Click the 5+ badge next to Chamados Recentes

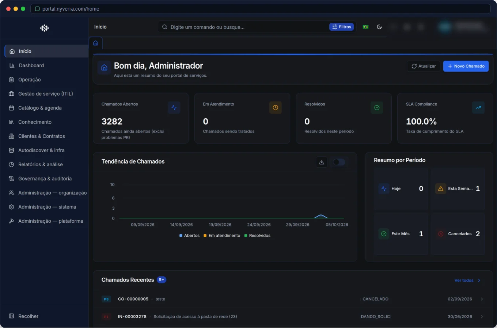tap(162, 280)
